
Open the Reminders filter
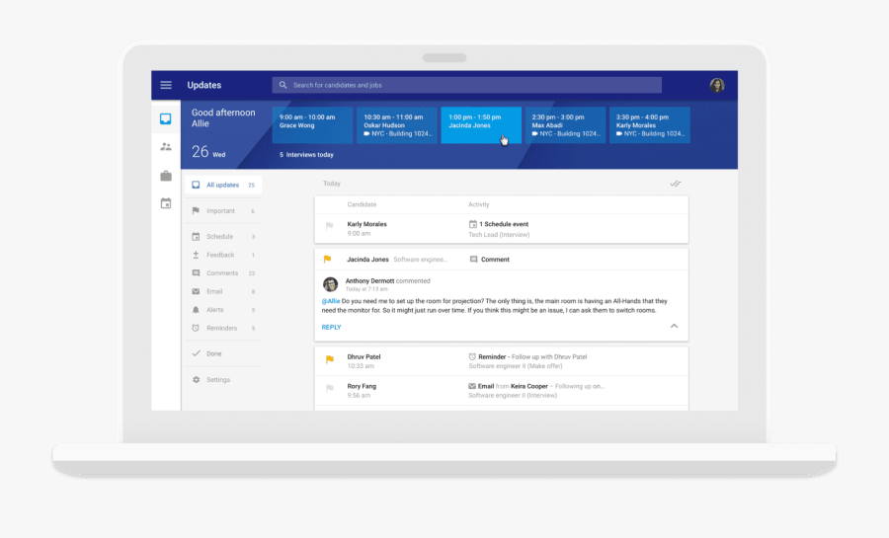pos(223,328)
